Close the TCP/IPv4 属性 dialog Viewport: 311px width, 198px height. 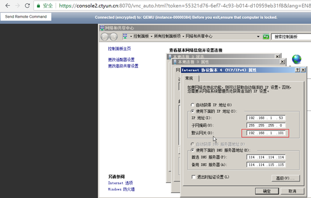point(303,70)
